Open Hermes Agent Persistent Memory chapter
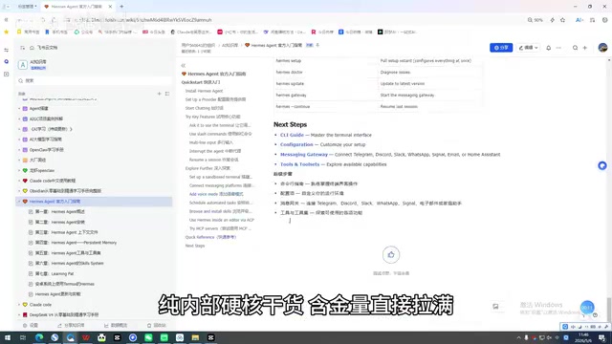Image resolution: width=612 pixels, height=344 pixels. 76,243
